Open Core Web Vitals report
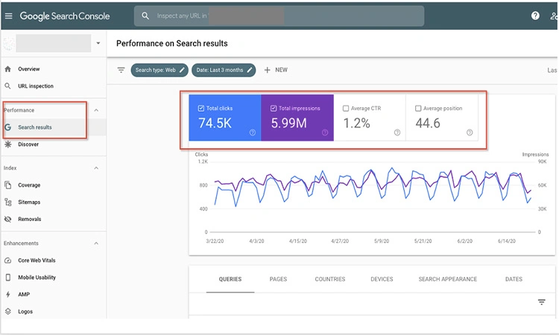 (x=37, y=261)
